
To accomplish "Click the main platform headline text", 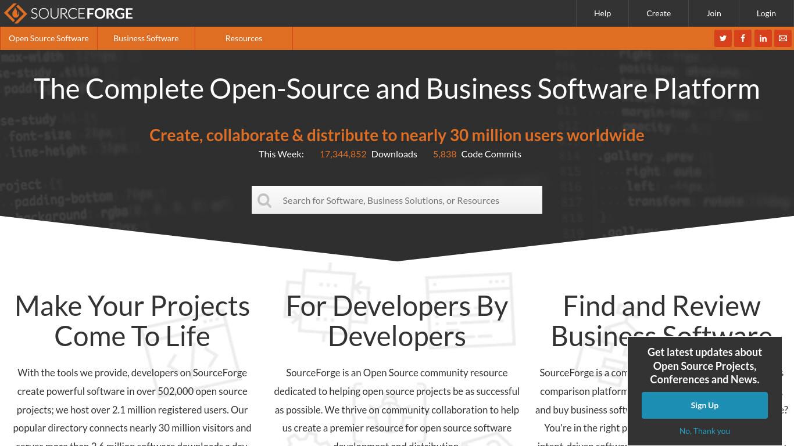I will [397, 89].
